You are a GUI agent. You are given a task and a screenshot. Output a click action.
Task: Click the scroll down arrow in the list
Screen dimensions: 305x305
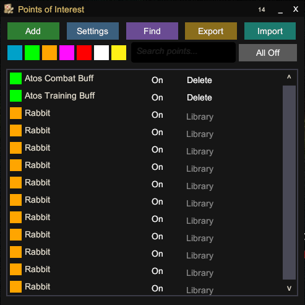point(289,288)
